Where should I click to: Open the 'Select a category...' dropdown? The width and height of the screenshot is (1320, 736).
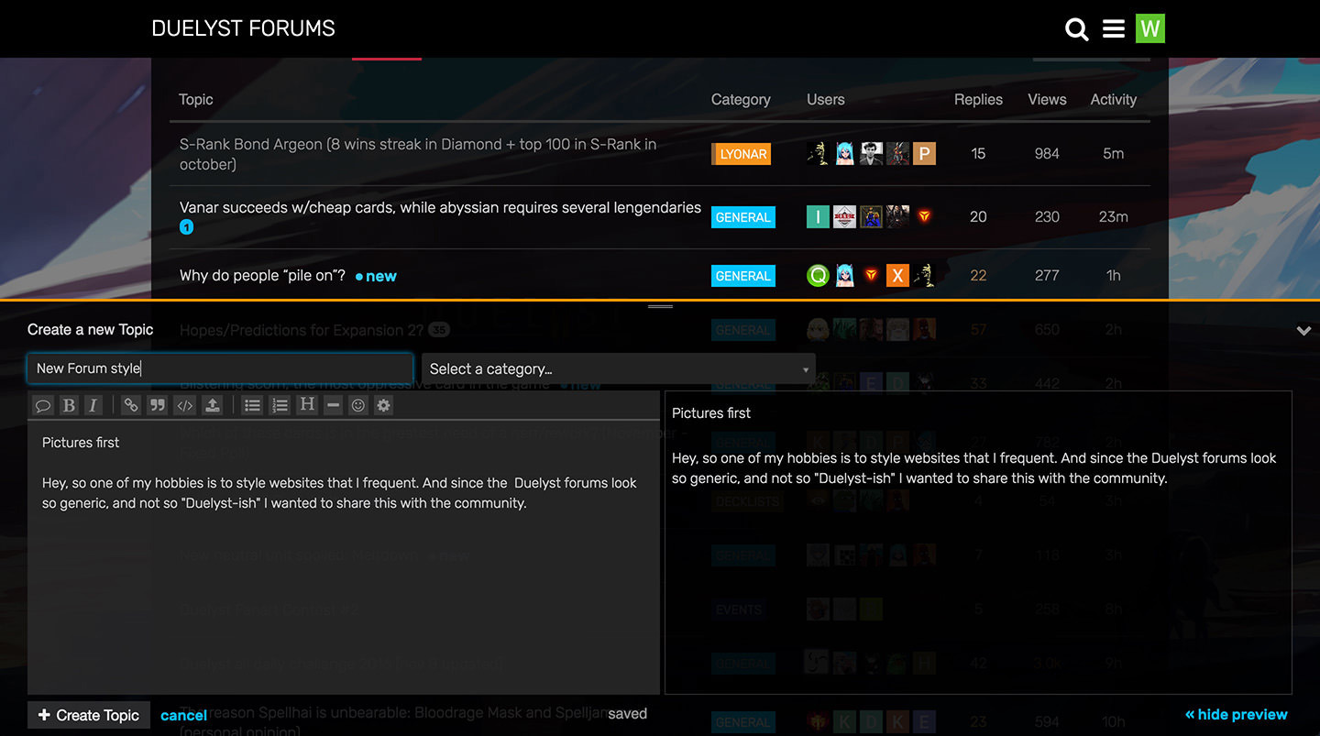pos(619,368)
